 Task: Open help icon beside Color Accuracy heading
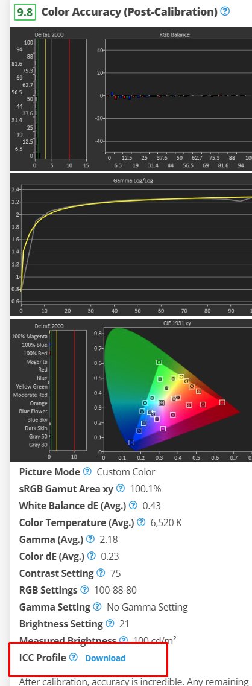click(x=225, y=11)
